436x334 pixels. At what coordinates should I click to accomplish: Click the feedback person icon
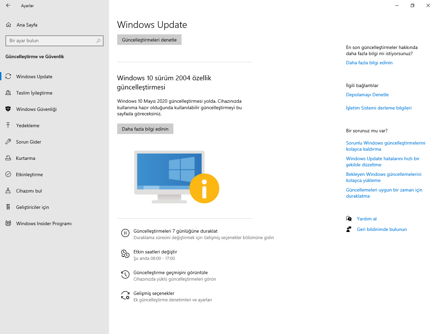pyautogui.click(x=349, y=229)
